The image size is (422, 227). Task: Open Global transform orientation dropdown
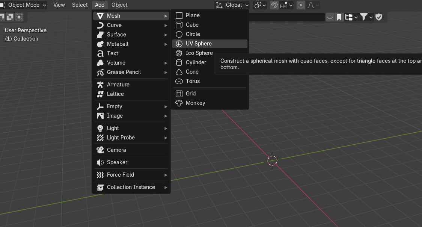click(232, 5)
